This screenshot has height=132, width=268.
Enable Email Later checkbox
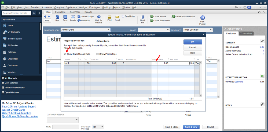(123, 16)
